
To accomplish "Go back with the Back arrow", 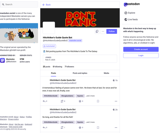I will click(47, 5).
